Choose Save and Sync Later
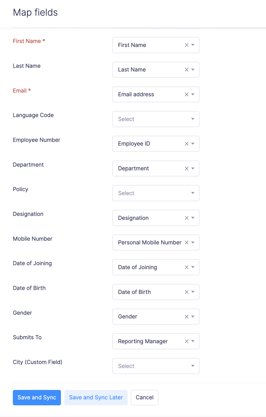 (96, 397)
